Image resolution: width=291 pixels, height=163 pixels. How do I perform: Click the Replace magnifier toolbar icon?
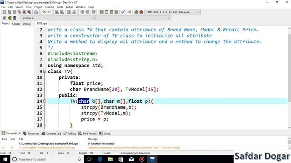62,12
